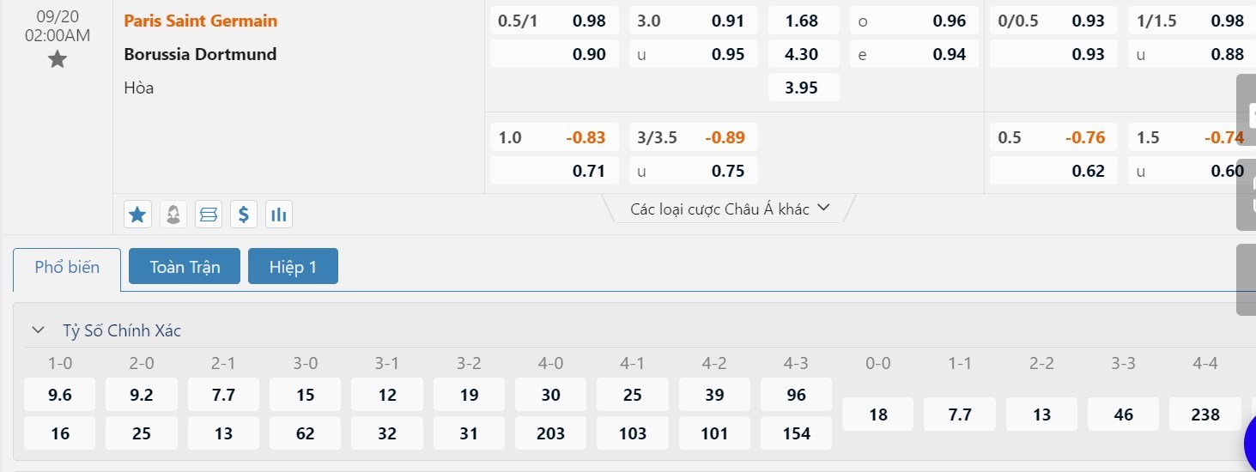The width and height of the screenshot is (1256, 472).
Task: Expand Các loại cược Châu Á khác
Action: coord(730,209)
